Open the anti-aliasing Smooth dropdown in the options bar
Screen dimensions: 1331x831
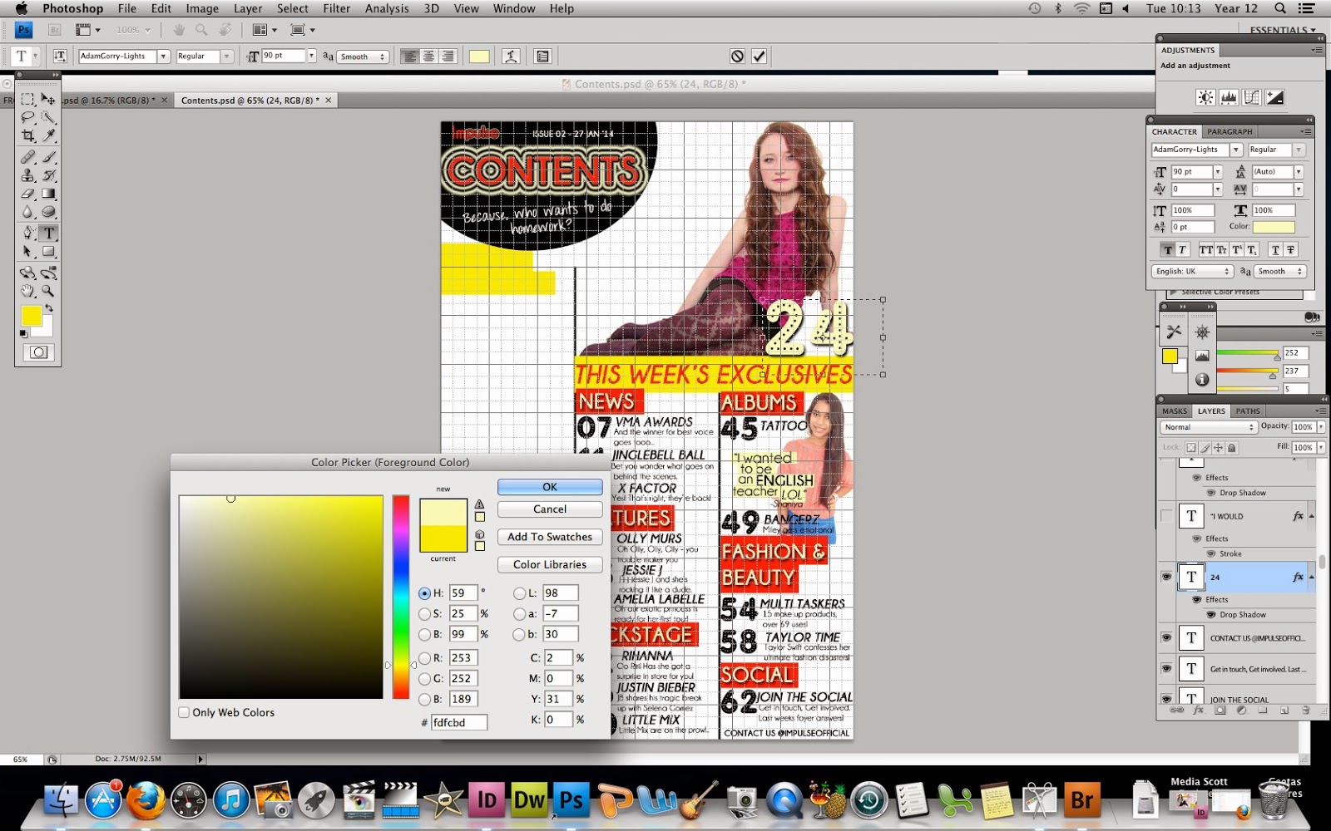pyautogui.click(x=363, y=57)
